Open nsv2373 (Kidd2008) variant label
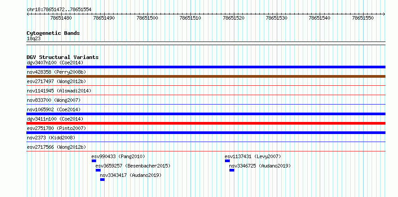This screenshot has height=197, width=398. (x=51, y=138)
